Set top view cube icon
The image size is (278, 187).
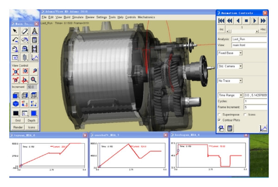click(34, 96)
